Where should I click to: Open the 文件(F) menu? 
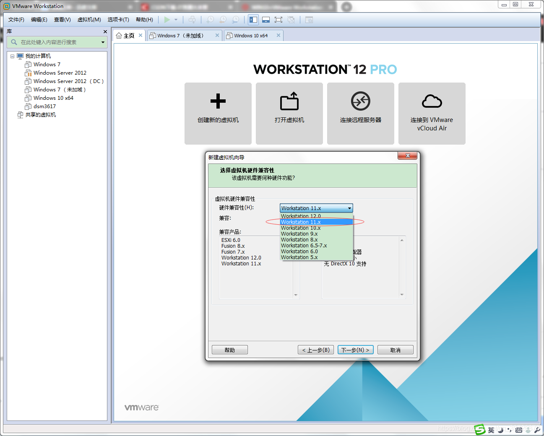click(16, 20)
